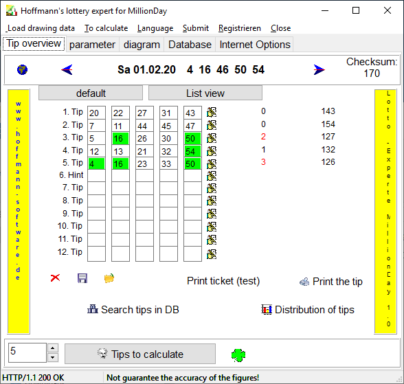The width and height of the screenshot is (404, 384).
Task: Click the green clover lucky icon
Action: 238,355
